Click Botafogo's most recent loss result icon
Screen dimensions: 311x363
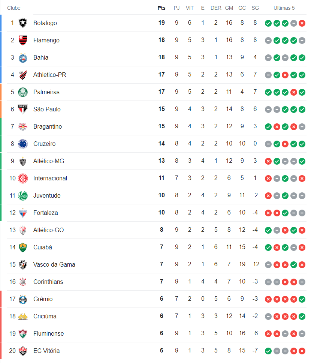(302, 23)
